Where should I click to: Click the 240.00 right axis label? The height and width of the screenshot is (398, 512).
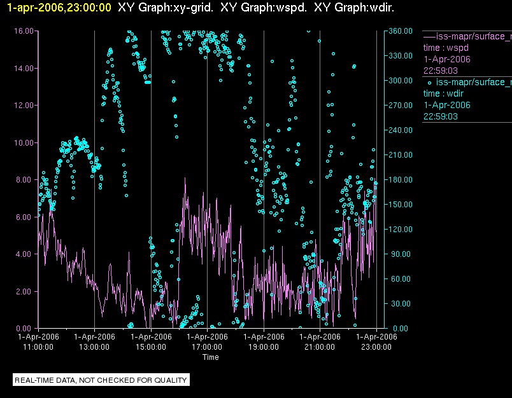click(x=401, y=130)
